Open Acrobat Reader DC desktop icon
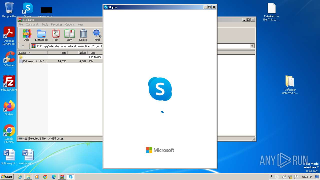The height and width of the screenshot is (180, 320). point(9,36)
